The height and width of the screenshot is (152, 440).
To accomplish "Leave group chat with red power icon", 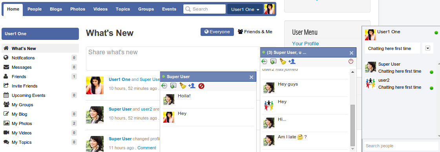I will 351,61.
